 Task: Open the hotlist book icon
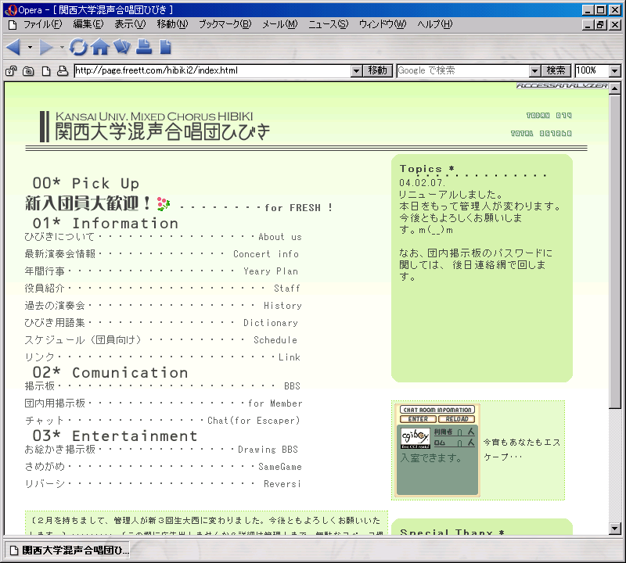122,47
